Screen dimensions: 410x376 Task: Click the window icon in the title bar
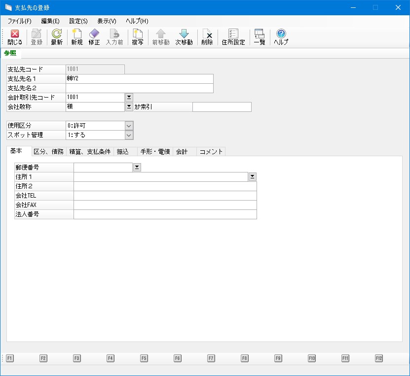click(x=8, y=7)
